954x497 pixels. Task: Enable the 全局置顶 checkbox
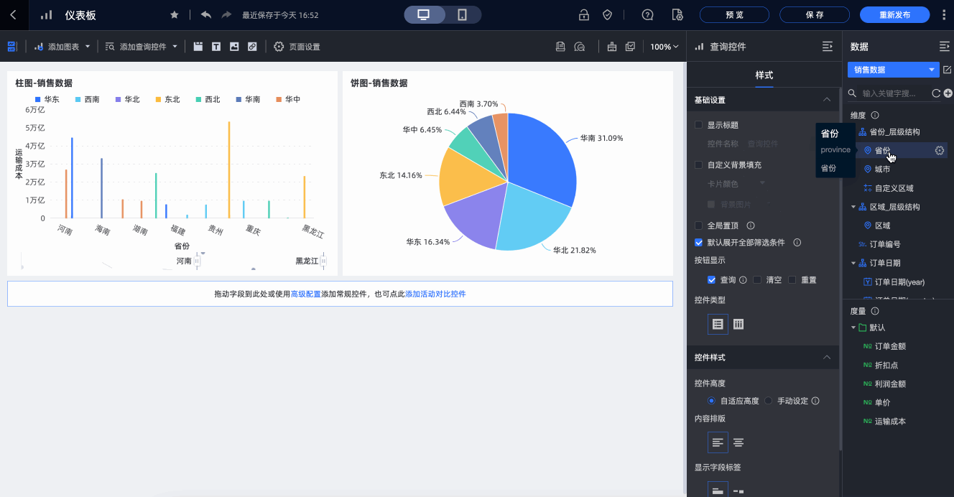point(699,226)
